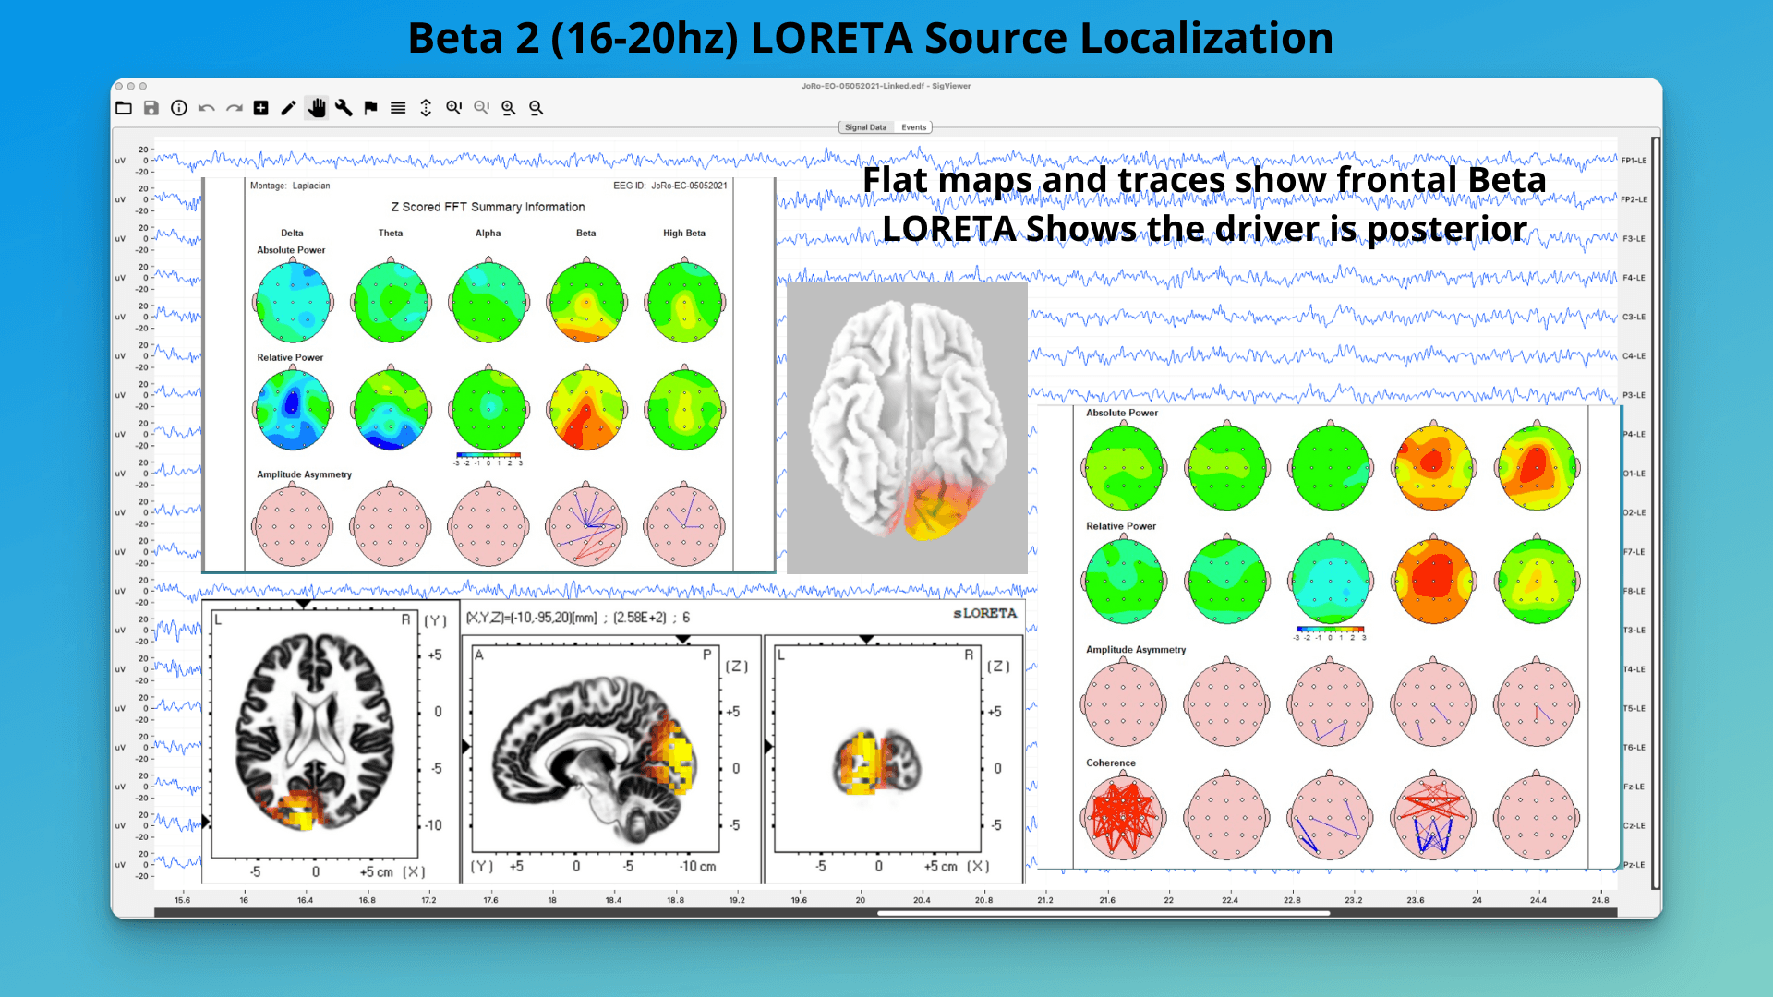The height and width of the screenshot is (997, 1773).
Task: Switch to the Events tab
Action: click(x=913, y=127)
